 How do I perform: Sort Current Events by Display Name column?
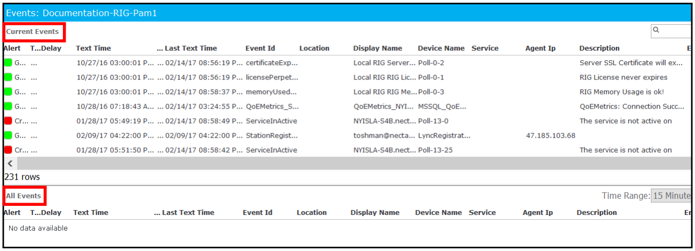pos(378,48)
